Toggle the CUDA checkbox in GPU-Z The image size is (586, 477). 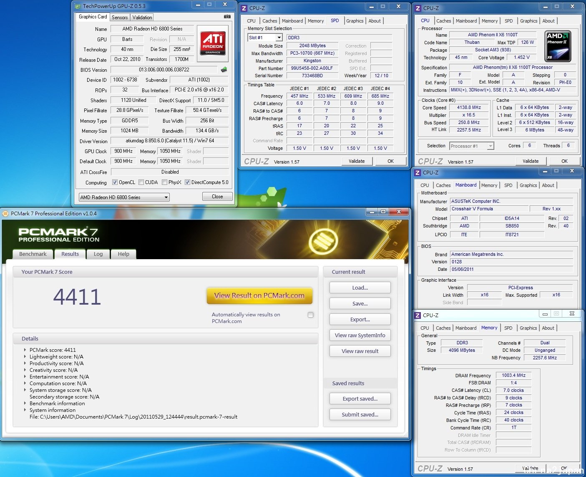click(141, 182)
